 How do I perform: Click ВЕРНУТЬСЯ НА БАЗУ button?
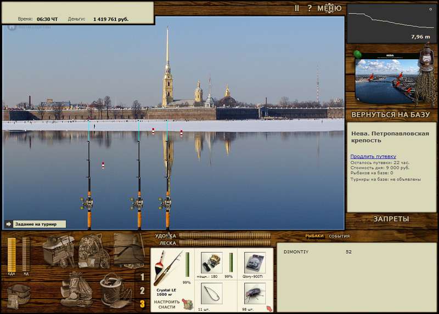[x=391, y=115]
